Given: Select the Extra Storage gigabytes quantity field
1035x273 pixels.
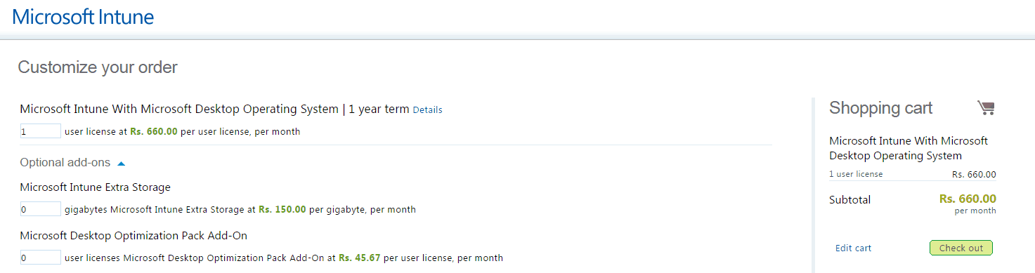Looking at the screenshot, I should pos(40,209).
